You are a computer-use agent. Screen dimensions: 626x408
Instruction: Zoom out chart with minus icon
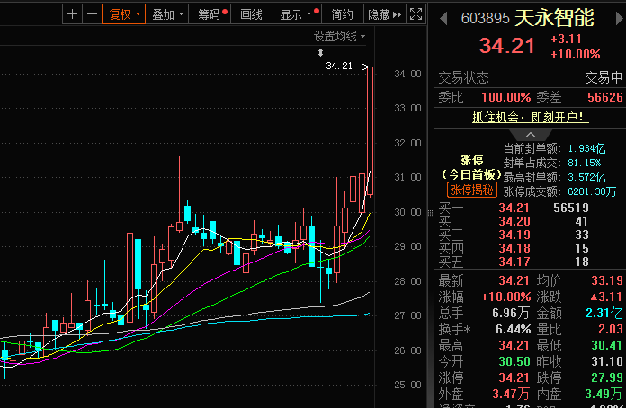(x=93, y=14)
